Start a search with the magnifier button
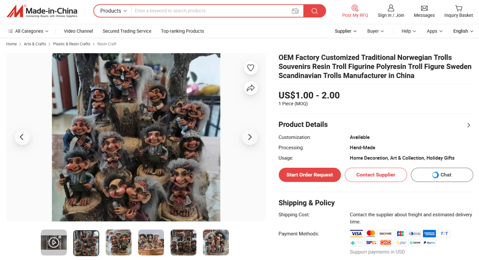The width and height of the screenshot is (479, 260). (314, 11)
